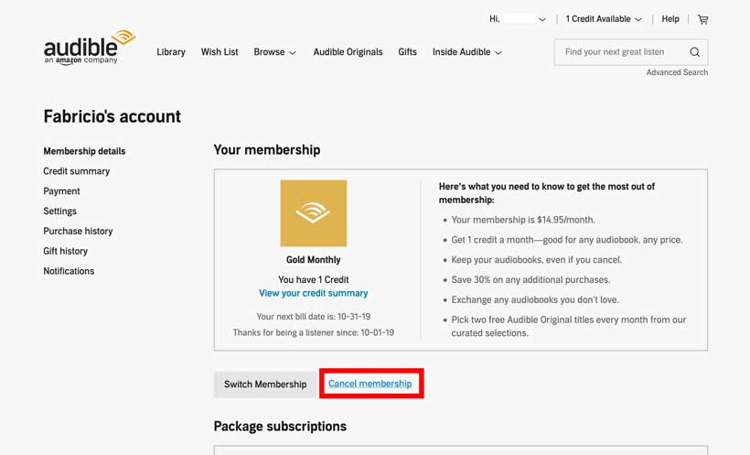The image size is (750, 455).
Task: Click the search magnifier icon
Action: [694, 52]
